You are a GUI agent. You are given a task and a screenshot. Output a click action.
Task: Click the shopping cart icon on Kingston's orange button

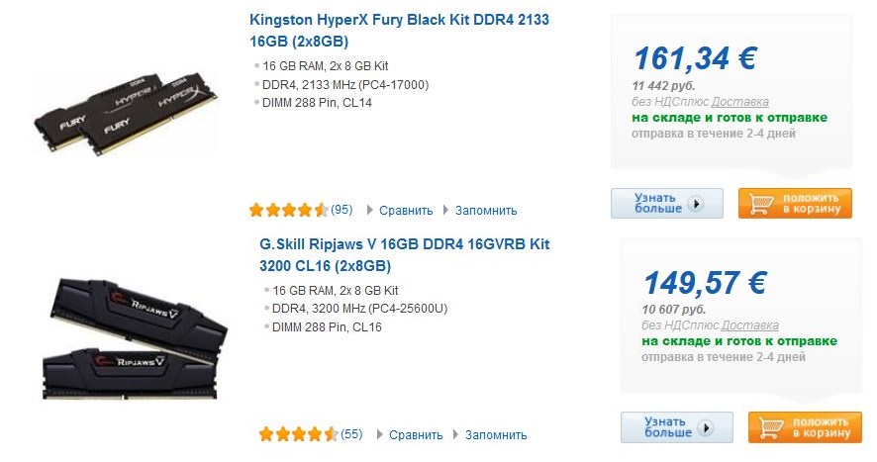click(762, 204)
